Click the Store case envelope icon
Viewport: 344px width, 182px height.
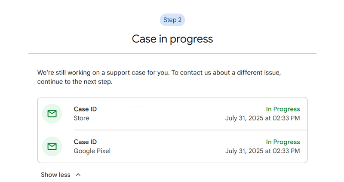[x=52, y=114]
